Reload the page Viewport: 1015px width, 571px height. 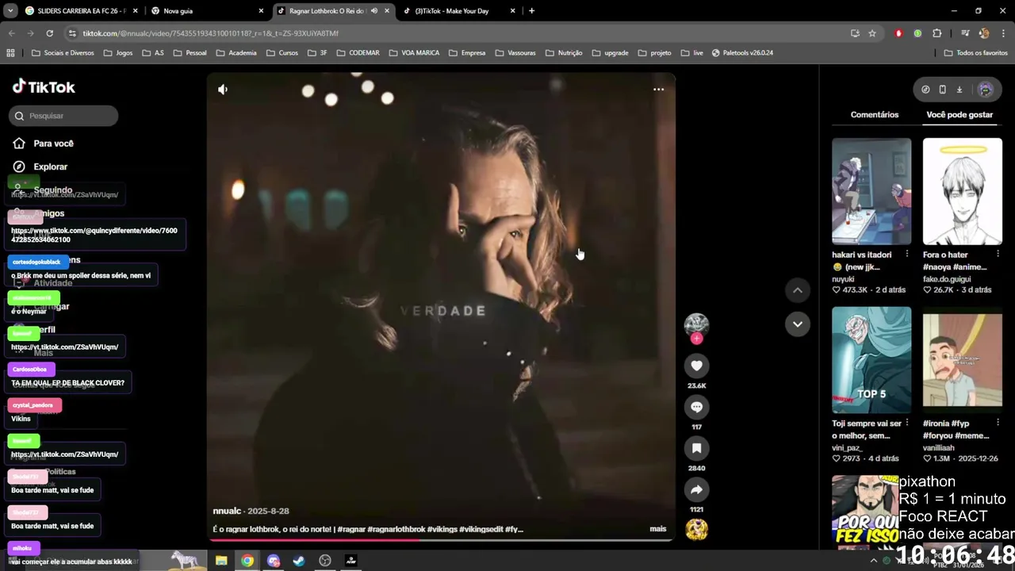(x=49, y=33)
